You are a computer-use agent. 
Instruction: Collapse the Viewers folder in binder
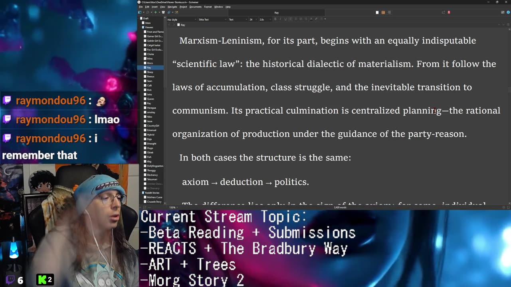141,27
